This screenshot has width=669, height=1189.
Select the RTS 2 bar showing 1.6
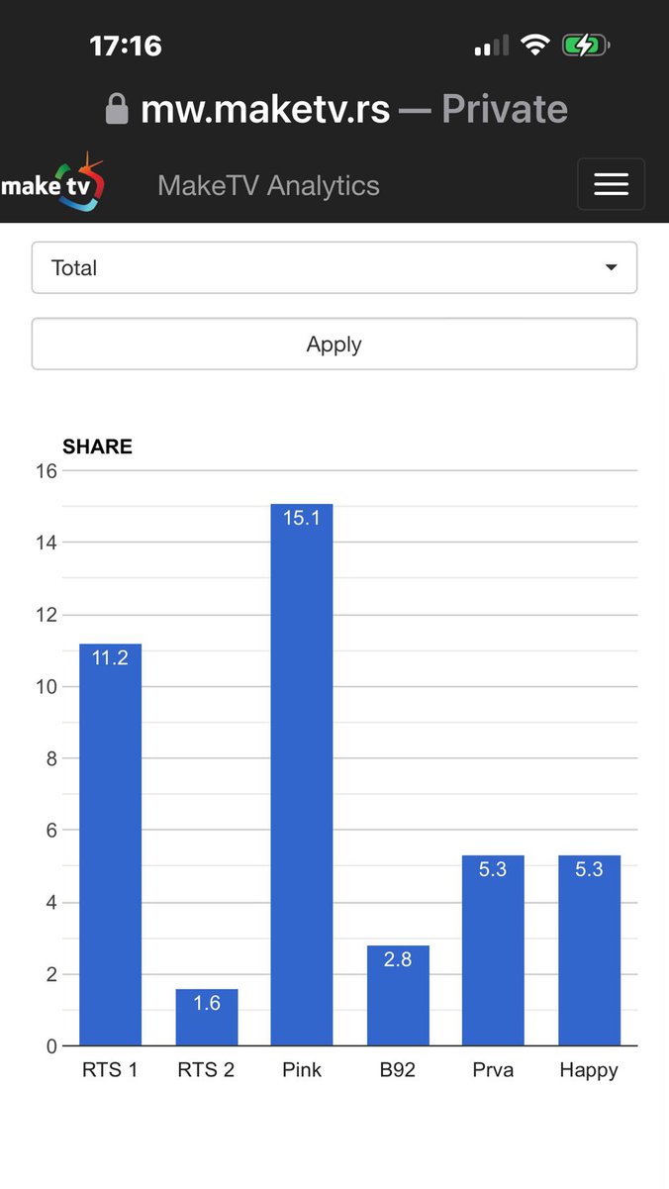(207, 1017)
